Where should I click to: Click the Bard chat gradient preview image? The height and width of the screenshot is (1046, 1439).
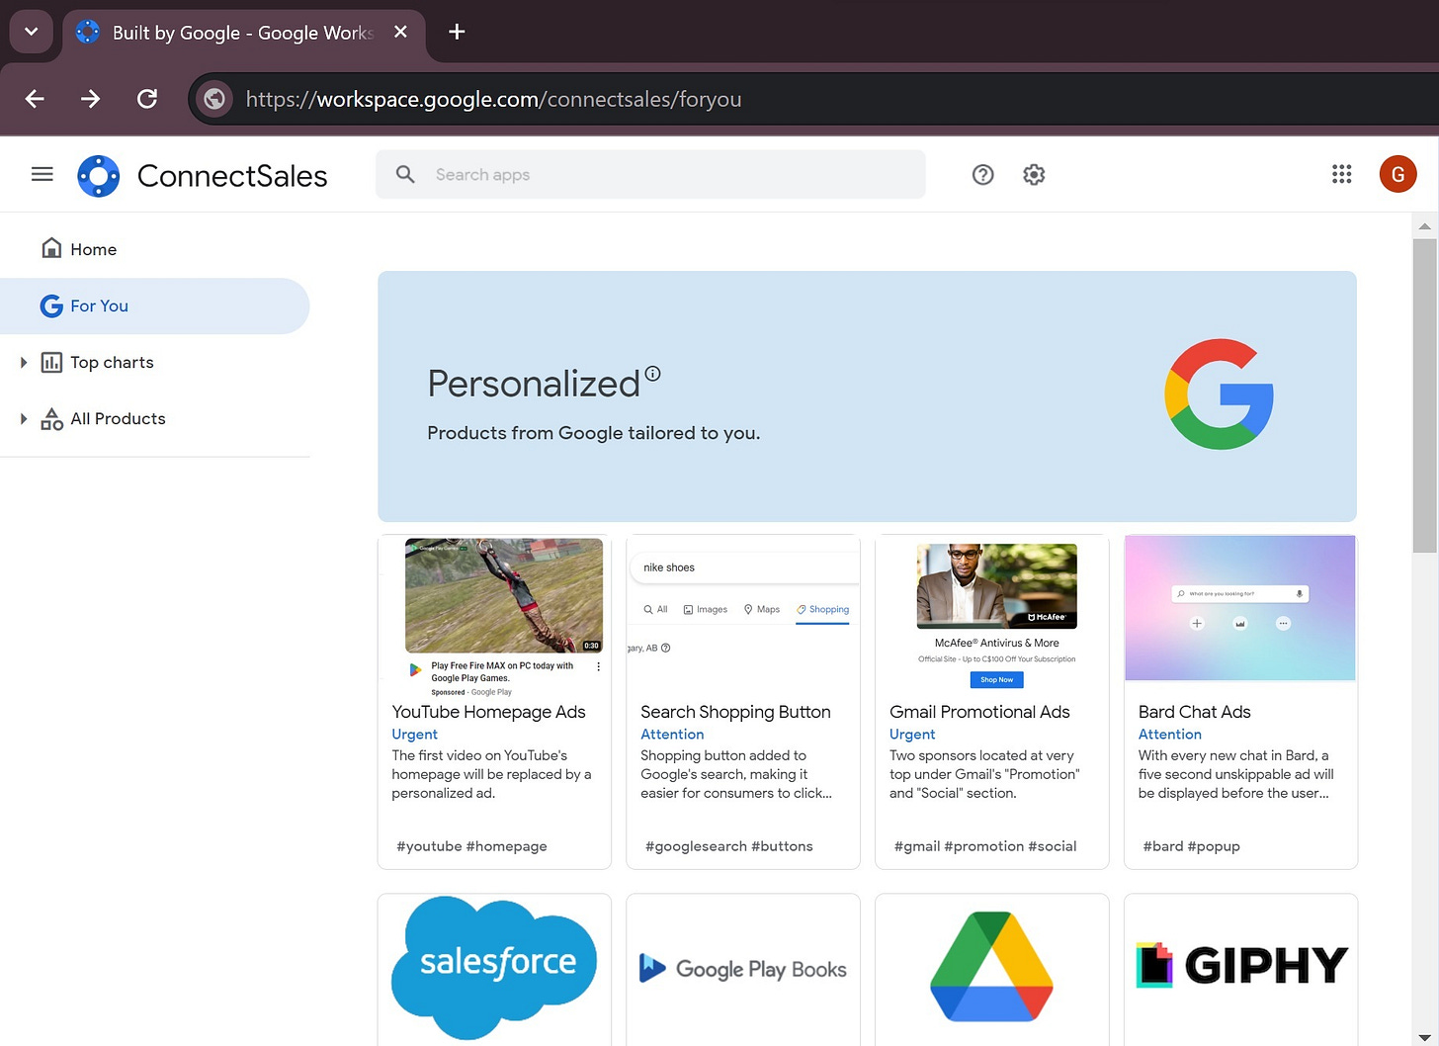(1240, 608)
